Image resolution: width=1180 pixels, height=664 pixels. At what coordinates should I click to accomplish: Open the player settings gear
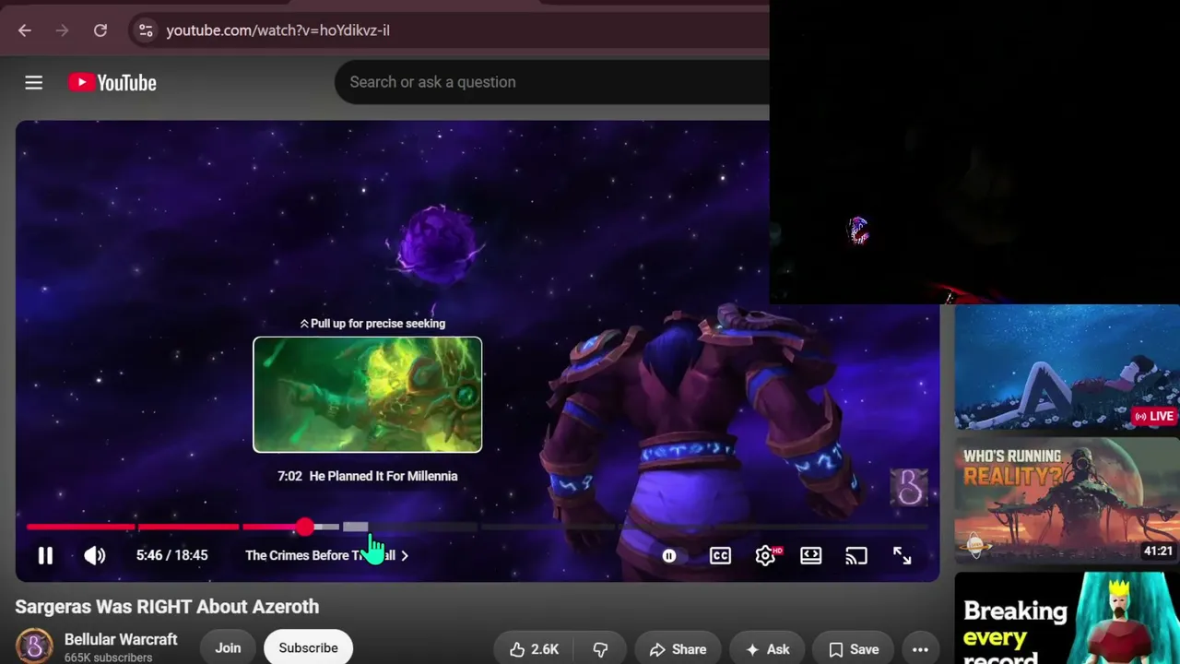(765, 555)
